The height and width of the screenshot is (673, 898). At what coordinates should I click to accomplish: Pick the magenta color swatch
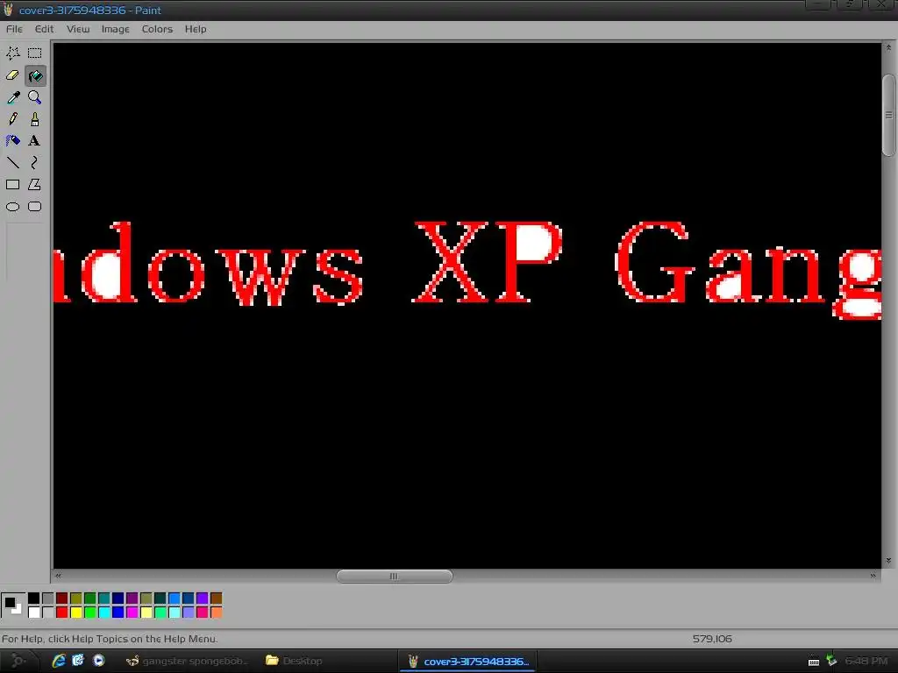132,613
